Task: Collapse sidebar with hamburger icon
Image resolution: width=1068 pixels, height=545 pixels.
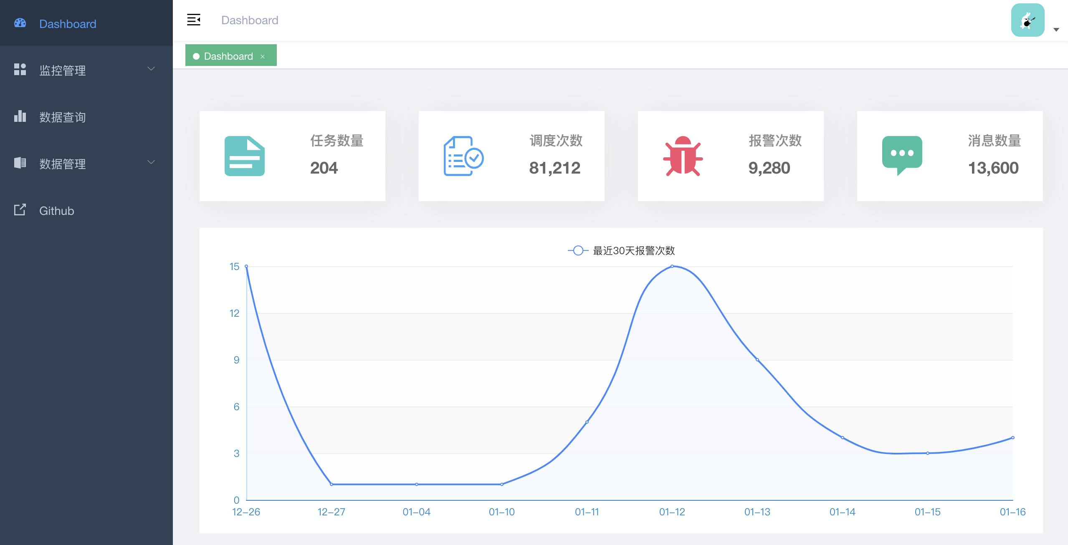Action: point(194,20)
